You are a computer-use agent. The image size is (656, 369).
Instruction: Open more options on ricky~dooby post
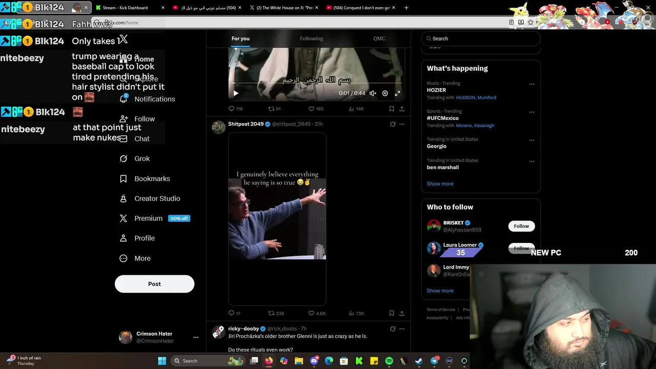point(402,329)
